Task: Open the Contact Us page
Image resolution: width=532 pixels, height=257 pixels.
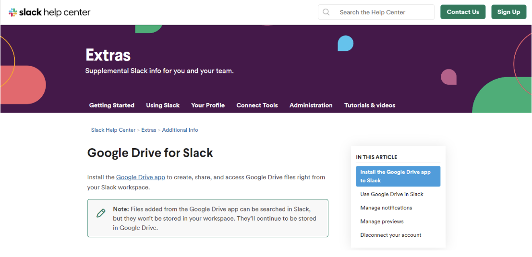Action: [x=463, y=12]
